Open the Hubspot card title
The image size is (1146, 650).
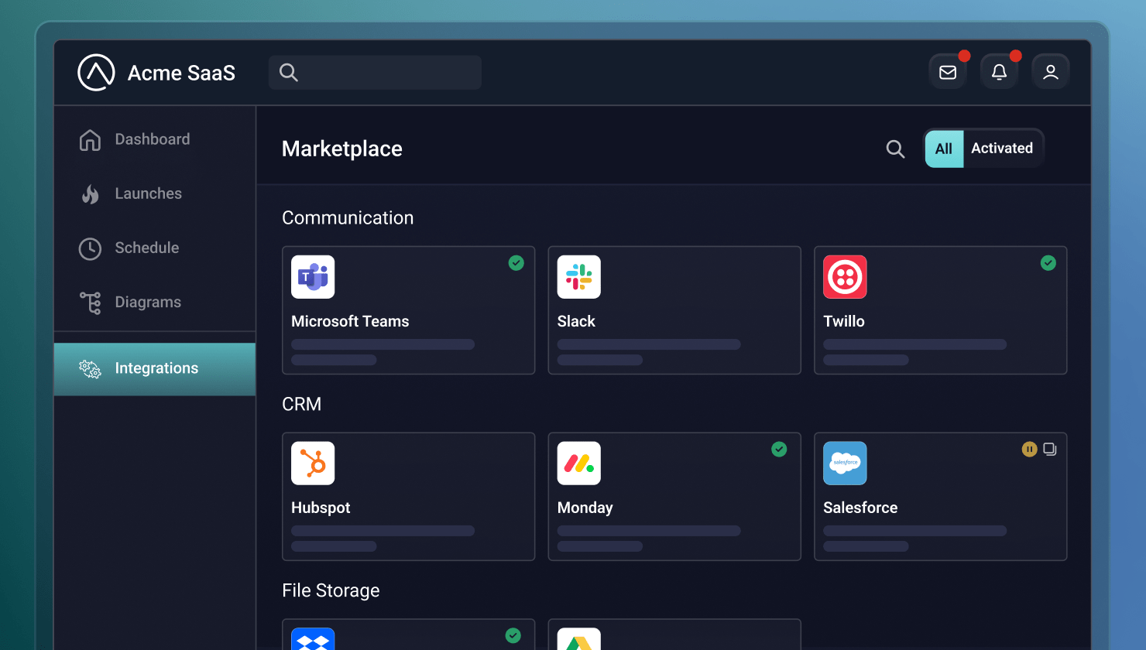click(x=321, y=508)
